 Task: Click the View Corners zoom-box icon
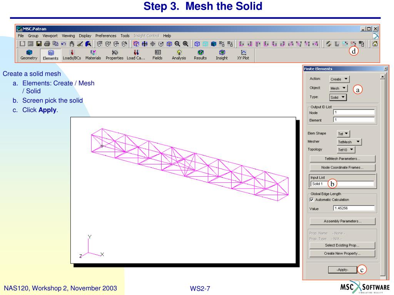[136, 44]
